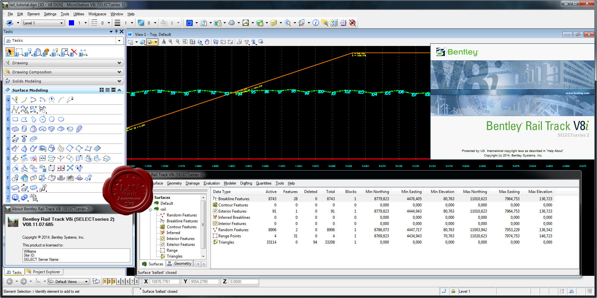Open Evaluation menu in Rail Track window
Screen dimensions: 597x298
[212, 183]
